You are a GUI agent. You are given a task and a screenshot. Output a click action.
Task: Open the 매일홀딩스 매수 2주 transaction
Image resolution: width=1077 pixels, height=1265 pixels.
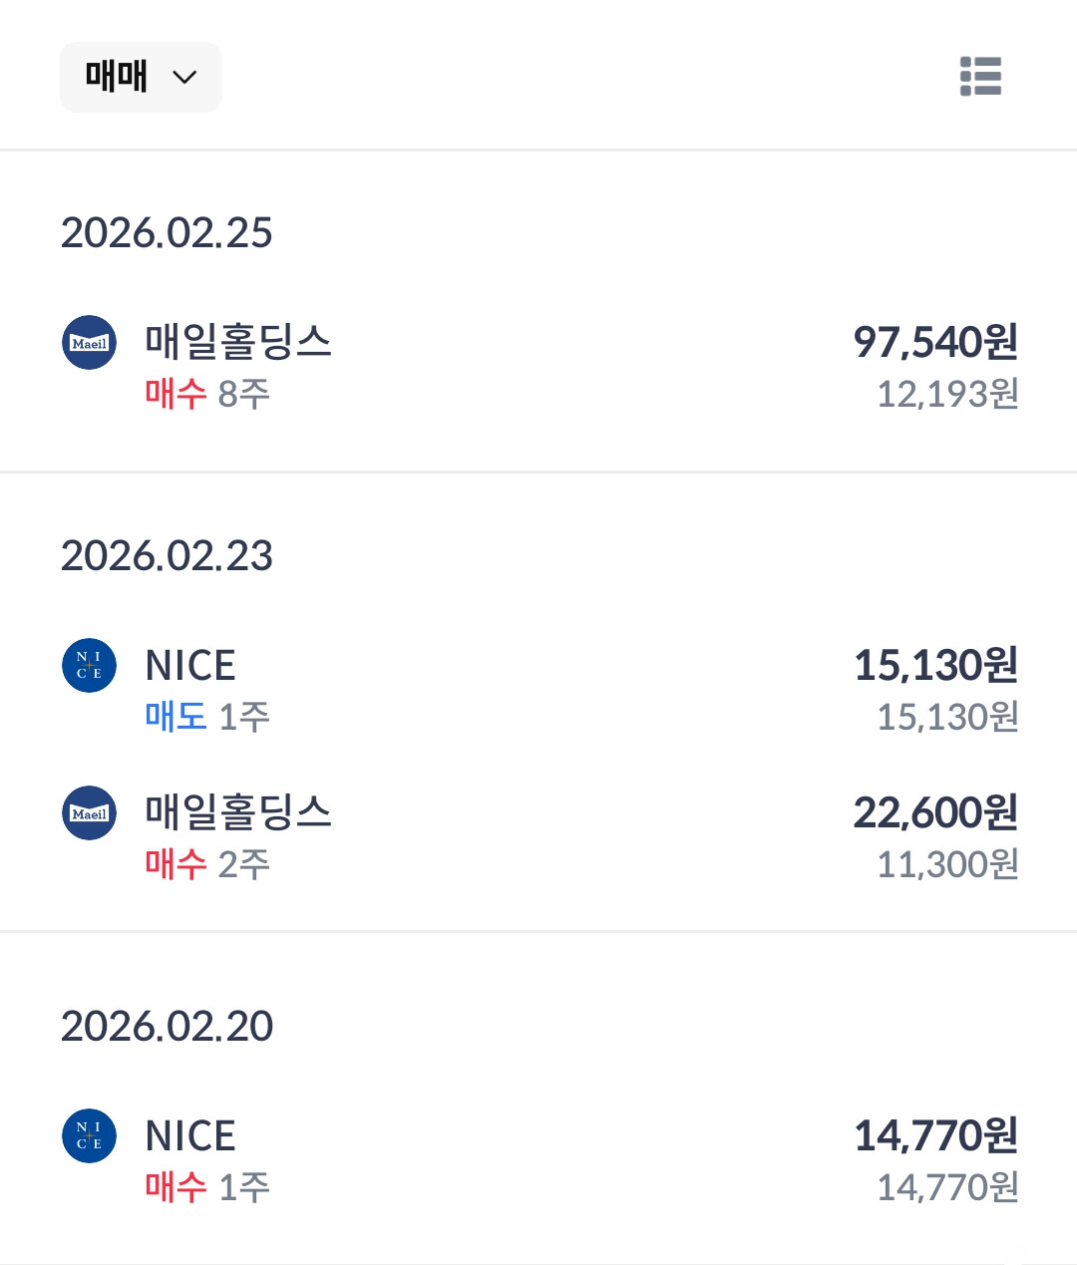pos(538,837)
